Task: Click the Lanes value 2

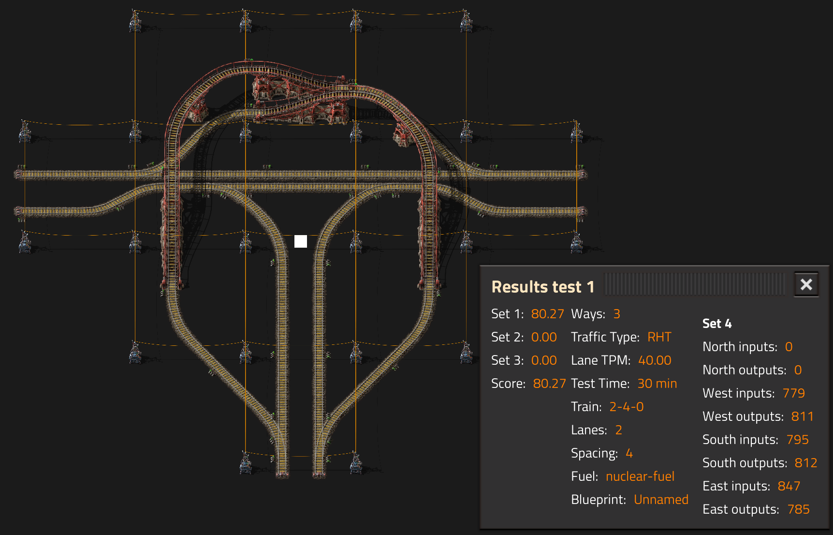Action: pos(618,430)
